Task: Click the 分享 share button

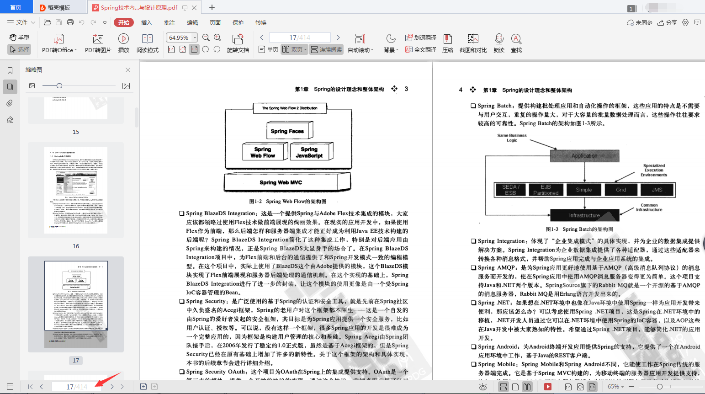Action: click(x=667, y=22)
